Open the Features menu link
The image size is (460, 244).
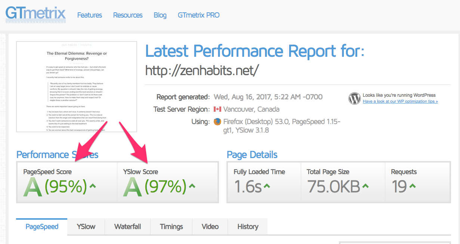coord(90,15)
